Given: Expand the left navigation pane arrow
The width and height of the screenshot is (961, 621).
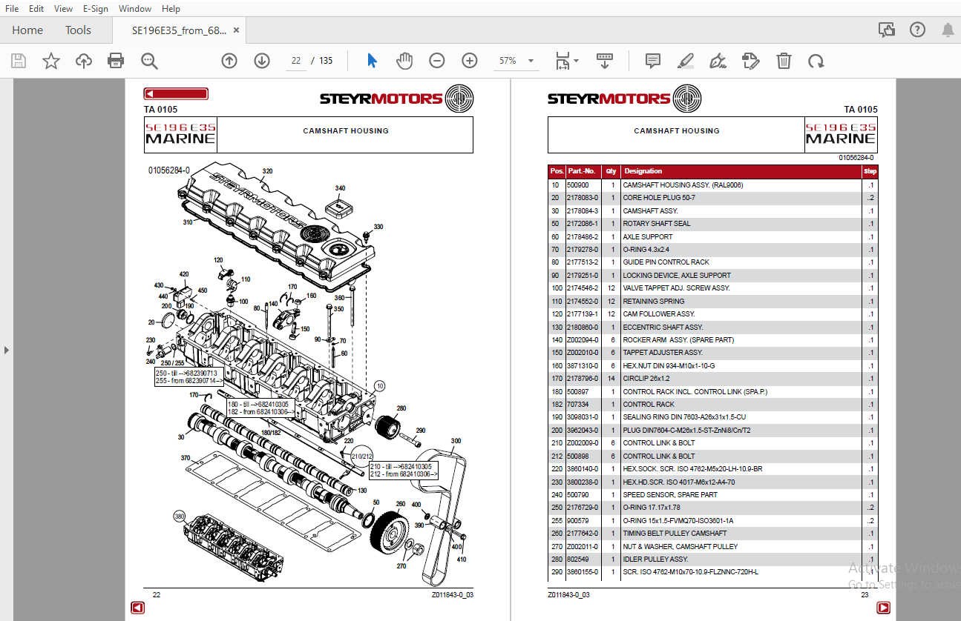Looking at the screenshot, I should [x=7, y=349].
